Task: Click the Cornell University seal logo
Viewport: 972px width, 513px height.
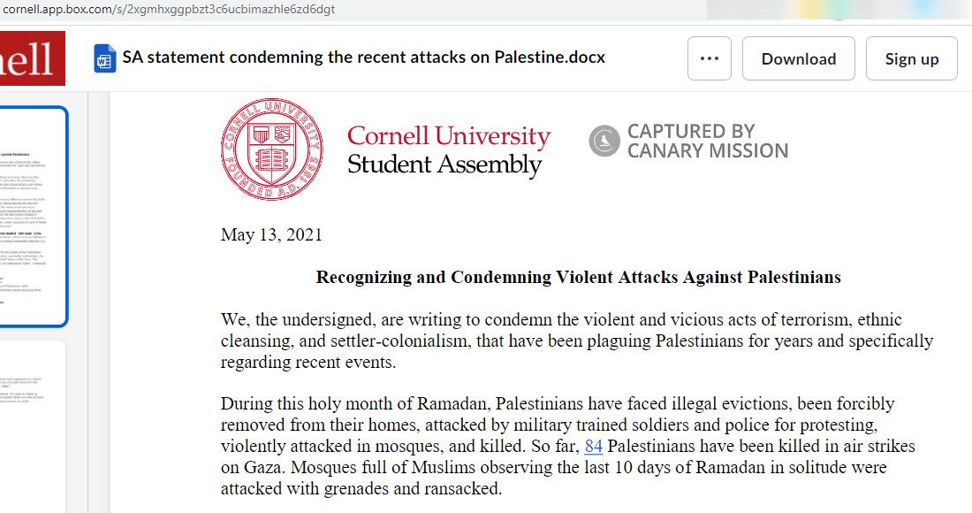Action: click(x=272, y=149)
